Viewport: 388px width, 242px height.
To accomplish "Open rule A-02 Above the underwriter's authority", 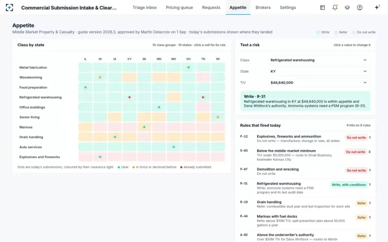I will (305, 237).
